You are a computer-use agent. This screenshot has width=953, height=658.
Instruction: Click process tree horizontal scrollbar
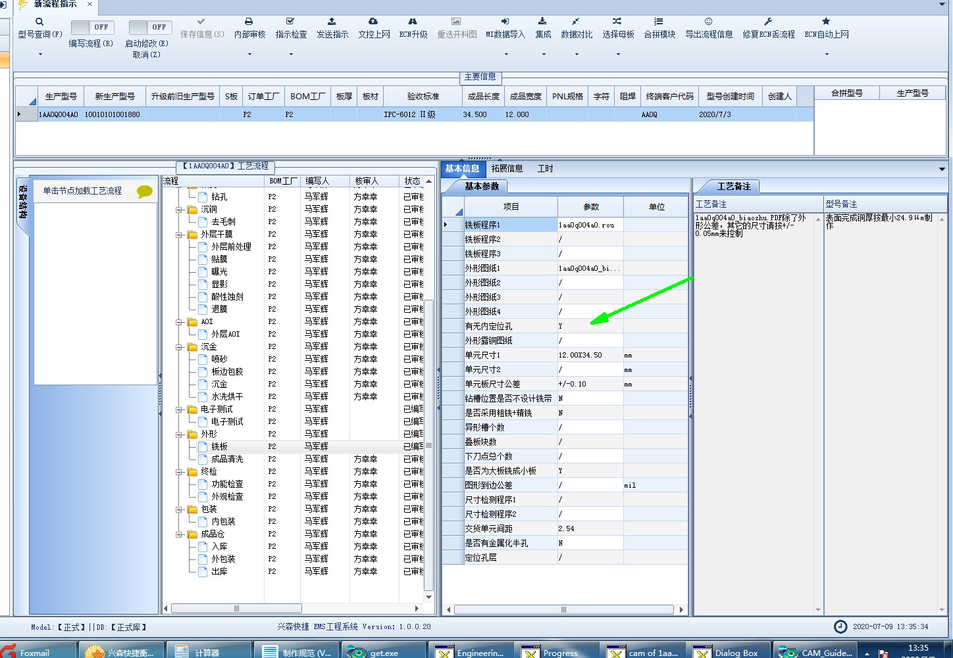[x=236, y=609]
